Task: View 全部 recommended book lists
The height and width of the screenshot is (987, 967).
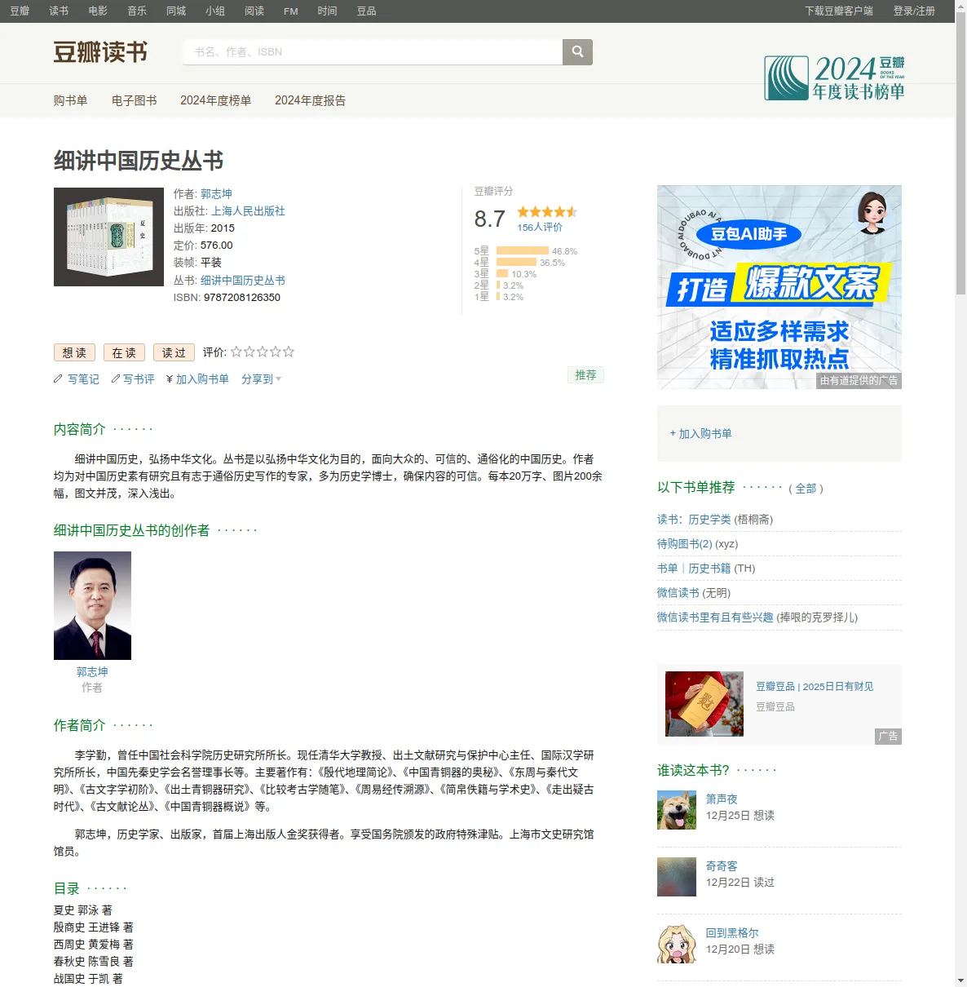Action: 806,489
